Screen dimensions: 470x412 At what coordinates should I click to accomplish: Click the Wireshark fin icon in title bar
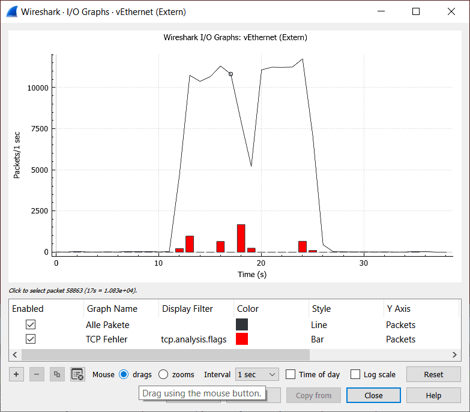(11, 11)
